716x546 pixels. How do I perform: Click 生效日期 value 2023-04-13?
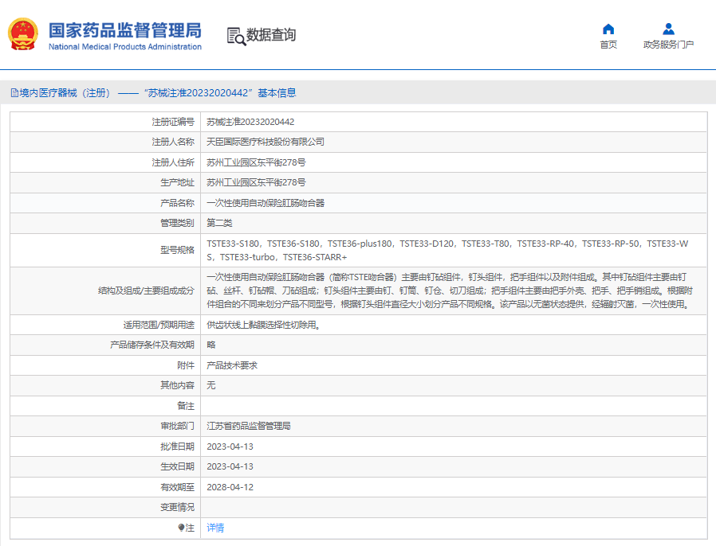pos(230,466)
